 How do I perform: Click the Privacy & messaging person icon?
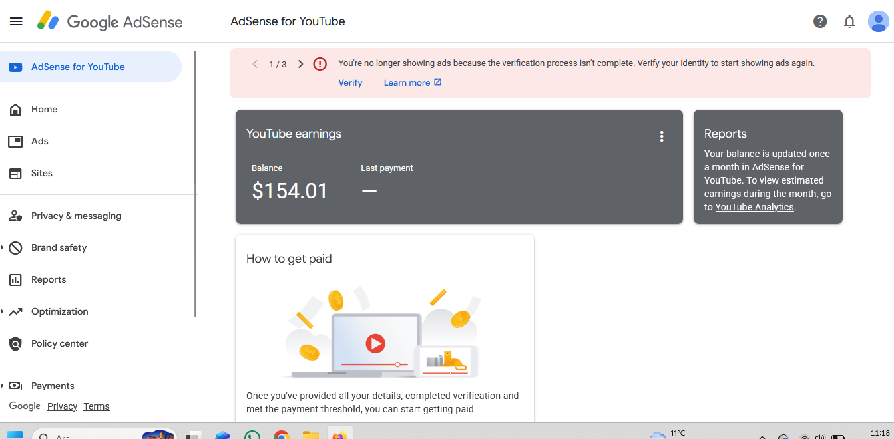click(15, 216)
